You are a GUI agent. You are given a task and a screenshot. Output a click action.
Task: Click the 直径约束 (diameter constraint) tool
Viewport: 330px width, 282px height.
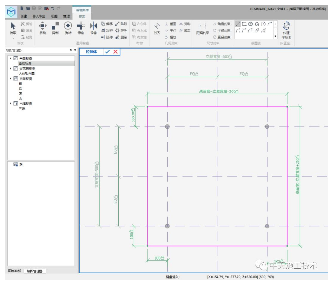(222, 37)
